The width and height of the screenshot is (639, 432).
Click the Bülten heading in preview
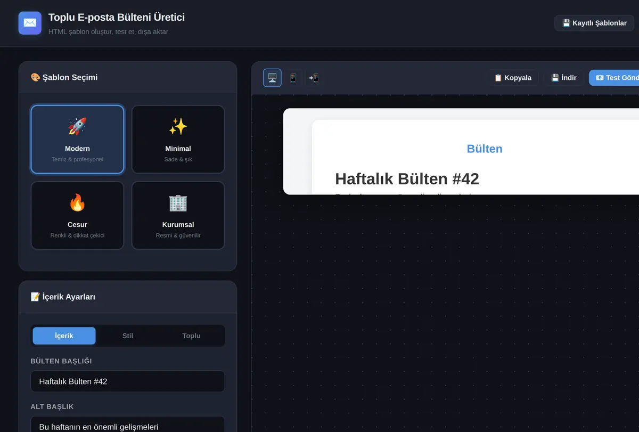point(485,149)
